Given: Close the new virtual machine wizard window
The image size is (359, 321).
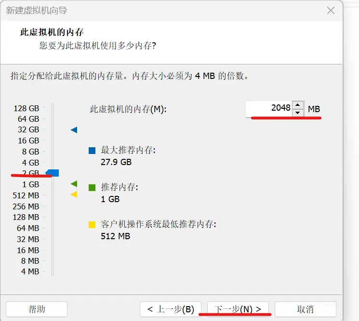Looking at the screenshot, I should coord(331,10).
